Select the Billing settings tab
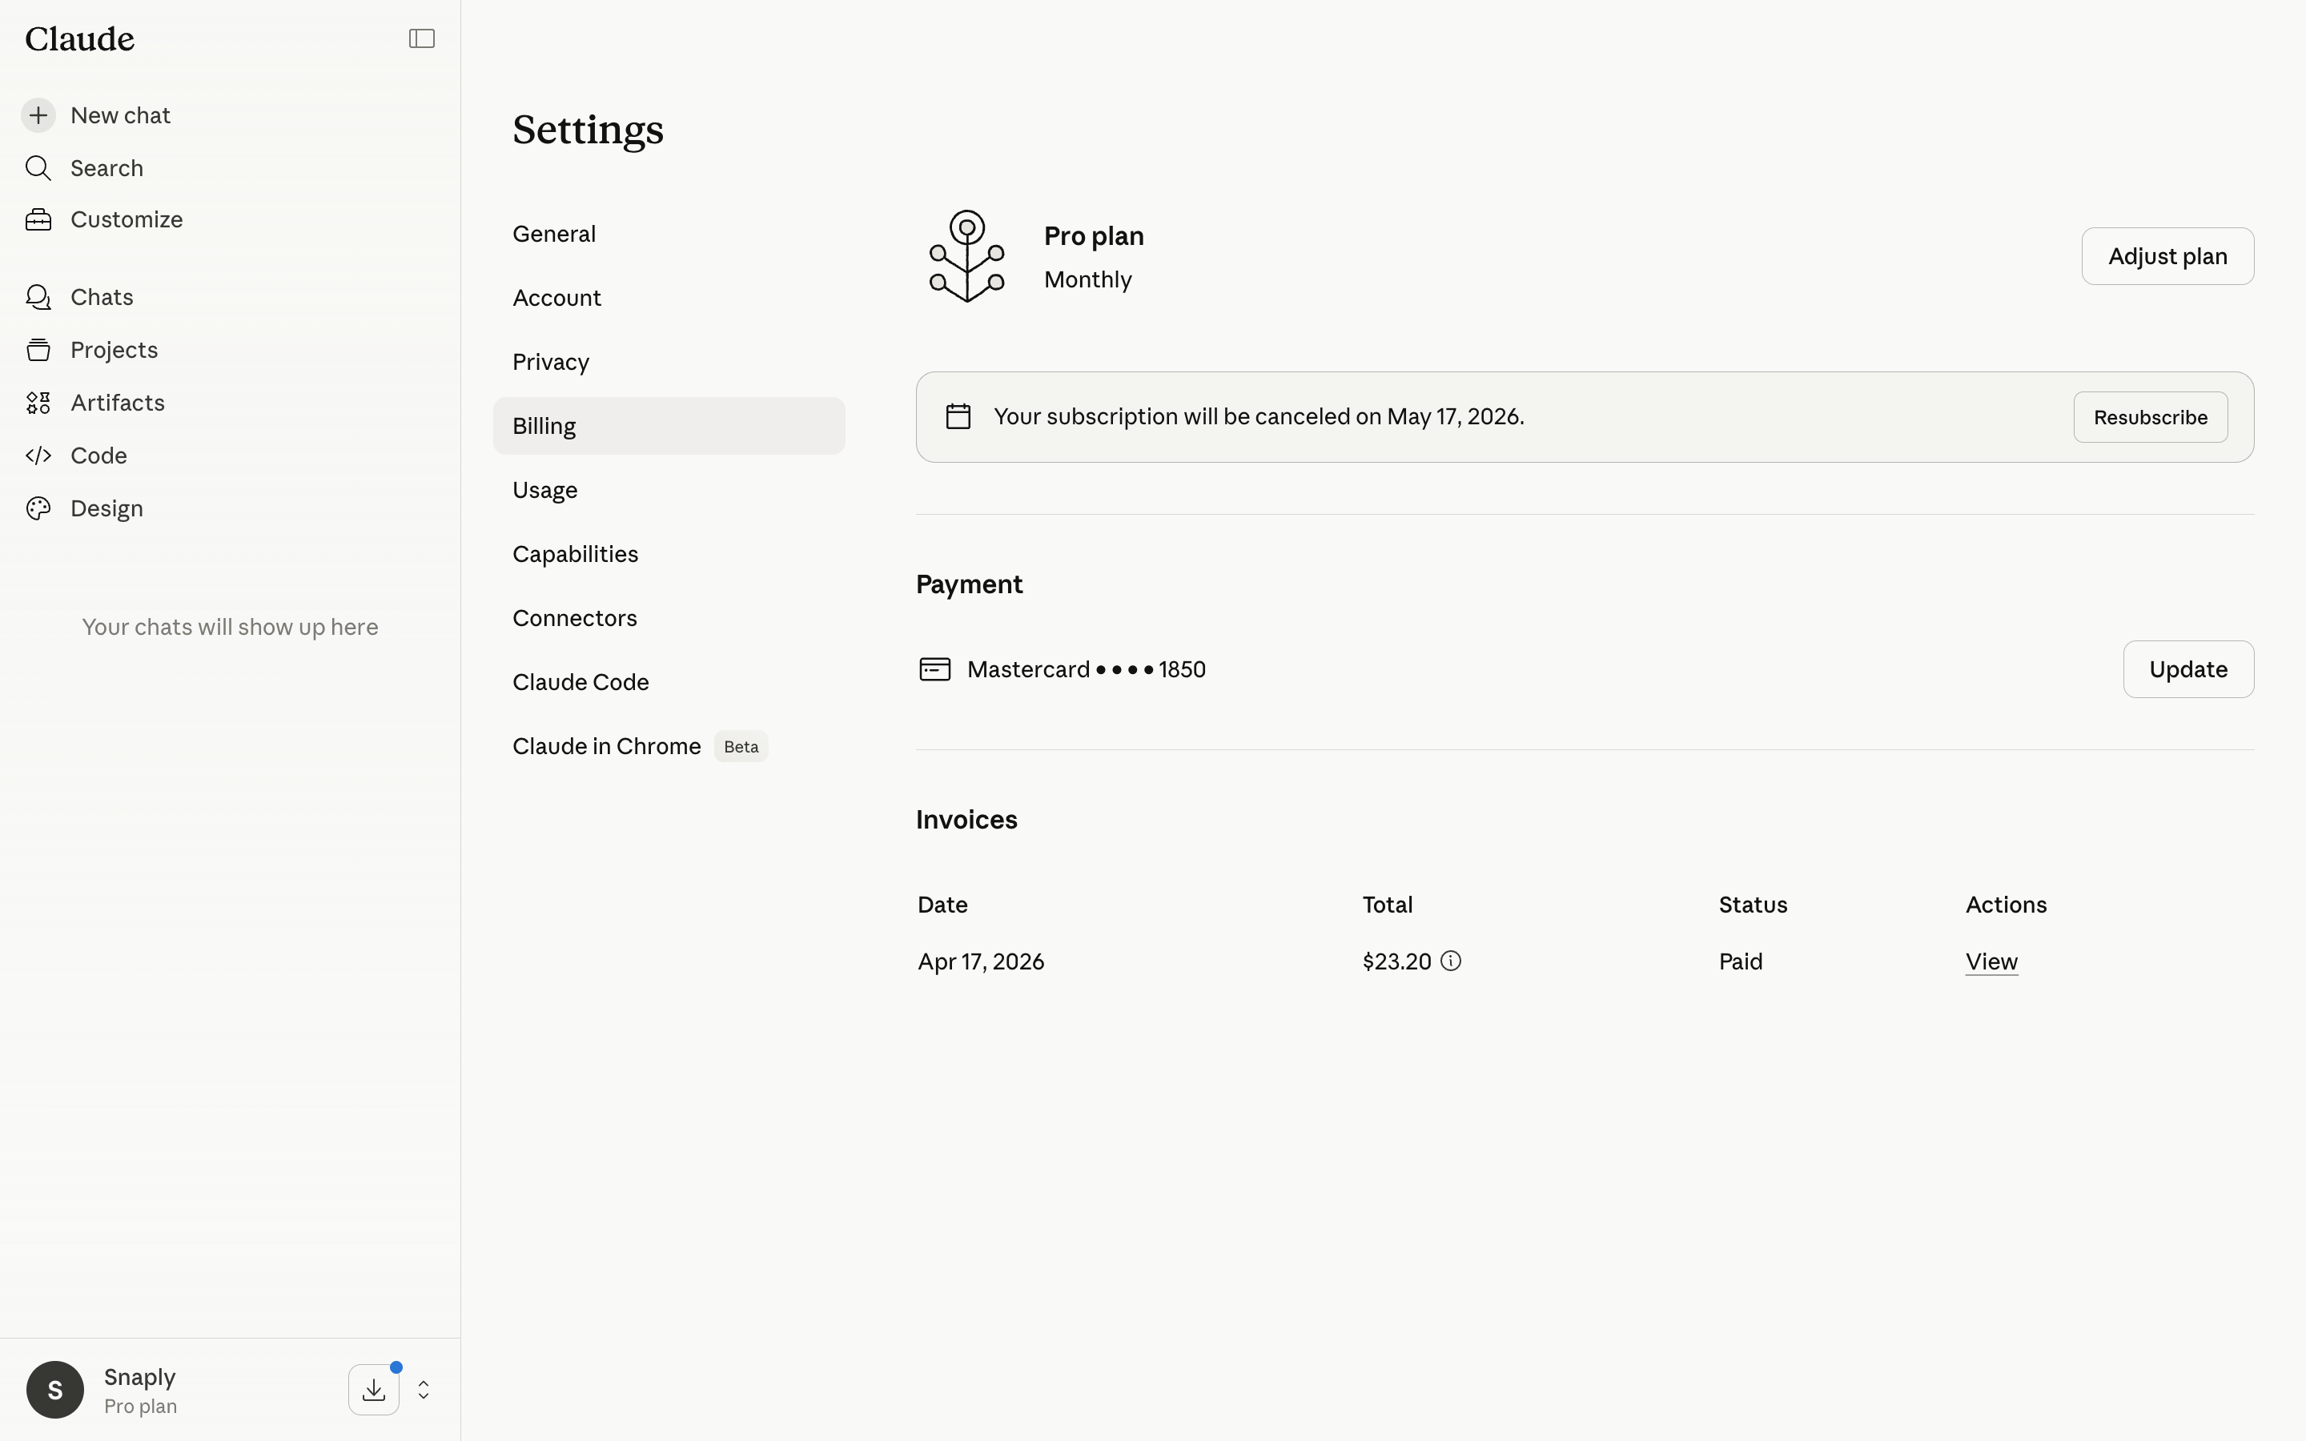 669,426
